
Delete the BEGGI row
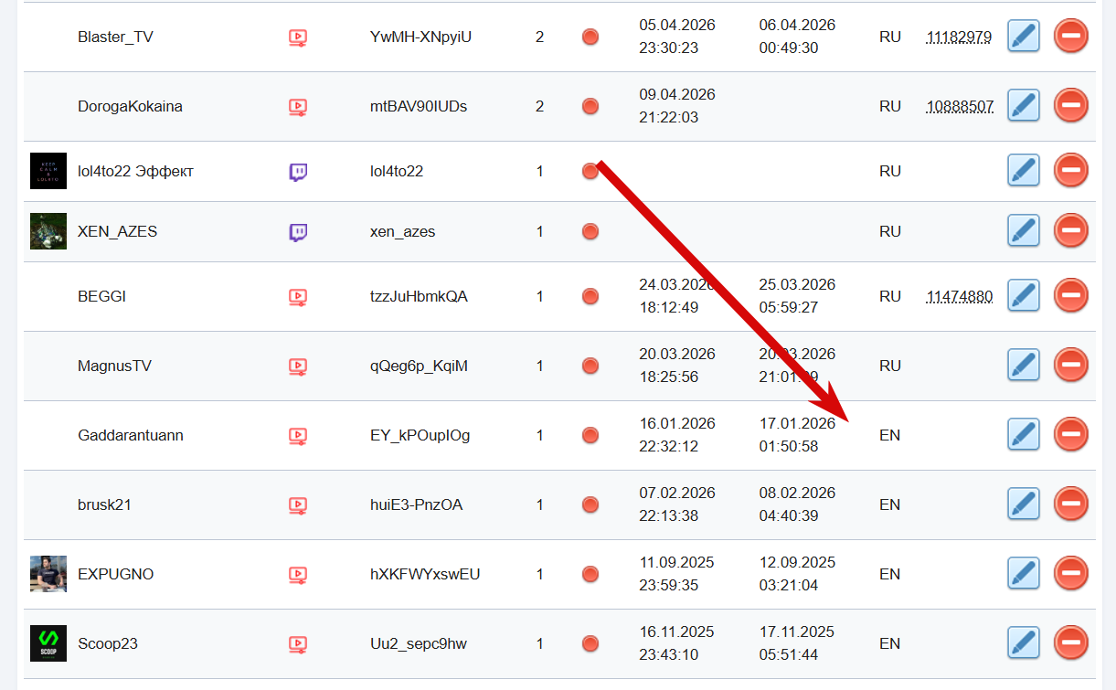(1071, 296)
